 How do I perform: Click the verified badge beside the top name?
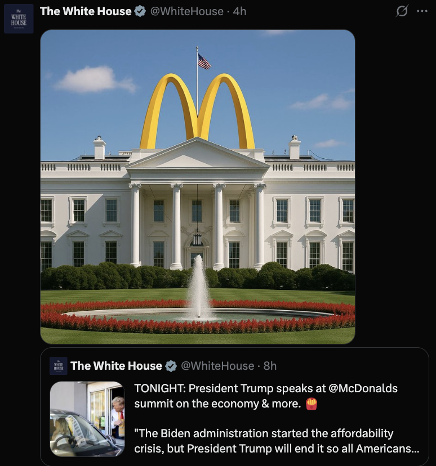pyautogui.click(x=140, y=11)
